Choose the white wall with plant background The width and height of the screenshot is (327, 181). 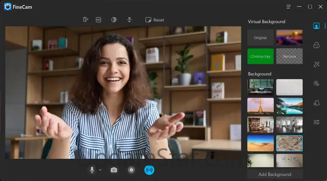click(x=260, y=160)
